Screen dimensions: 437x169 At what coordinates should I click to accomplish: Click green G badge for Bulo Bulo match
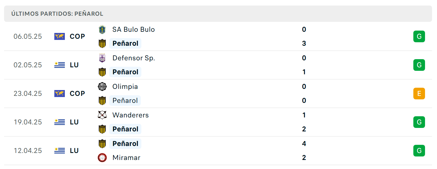tap(419, 36)
